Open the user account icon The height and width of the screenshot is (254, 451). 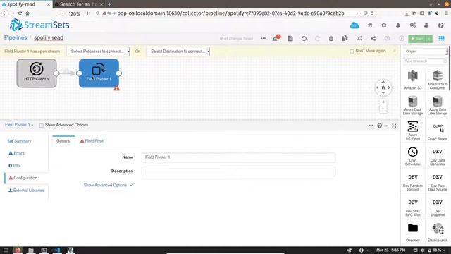(x=426, y=25)
